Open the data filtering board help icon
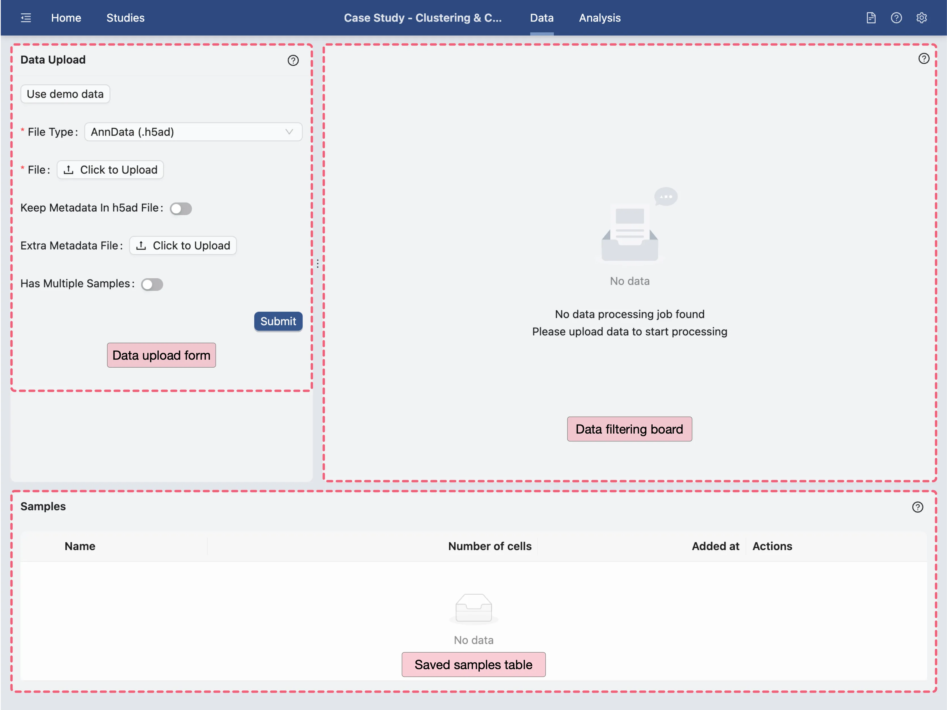 [x=923, y=58]
